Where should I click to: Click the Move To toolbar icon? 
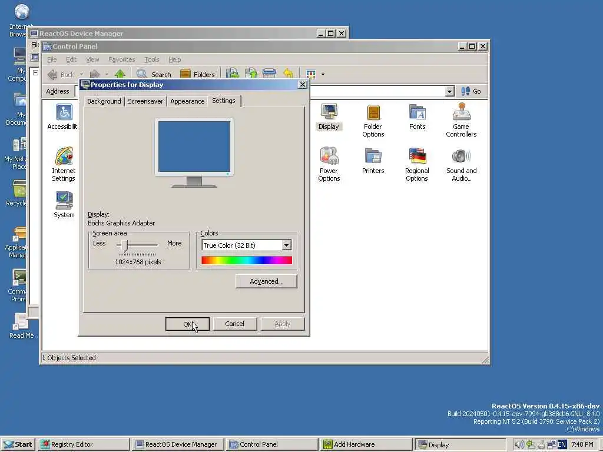[232, 74]
